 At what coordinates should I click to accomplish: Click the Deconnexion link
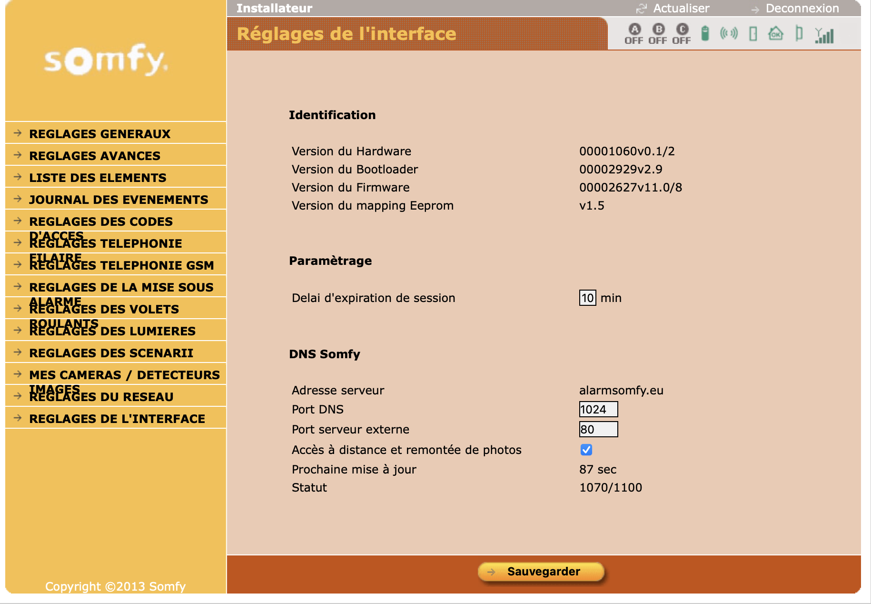point(802,9)
